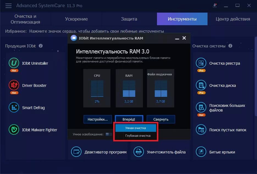257x174 pixels.
Task: Click the Pro badge under Очистка реестра
Action: pos(201,71)
